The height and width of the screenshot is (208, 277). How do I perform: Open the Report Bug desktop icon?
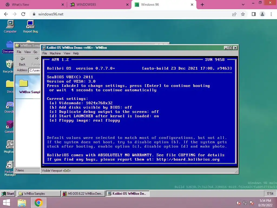click(x=31, y=27)
